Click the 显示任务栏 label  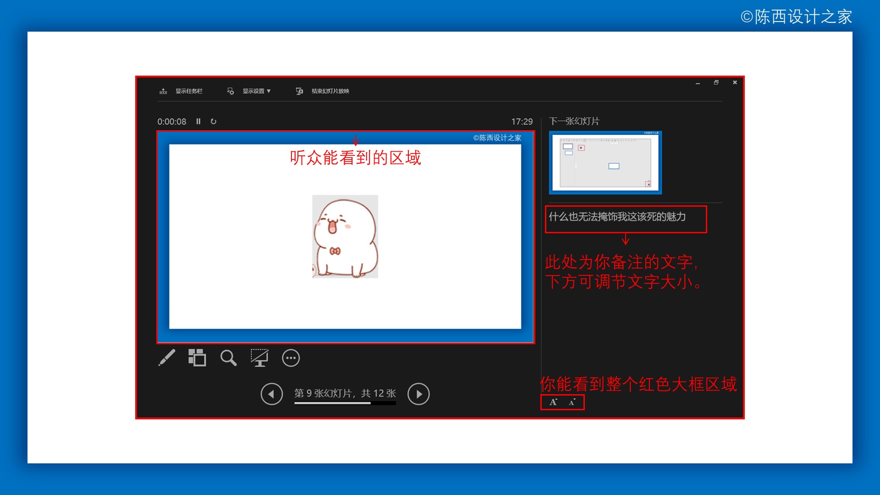189,91
